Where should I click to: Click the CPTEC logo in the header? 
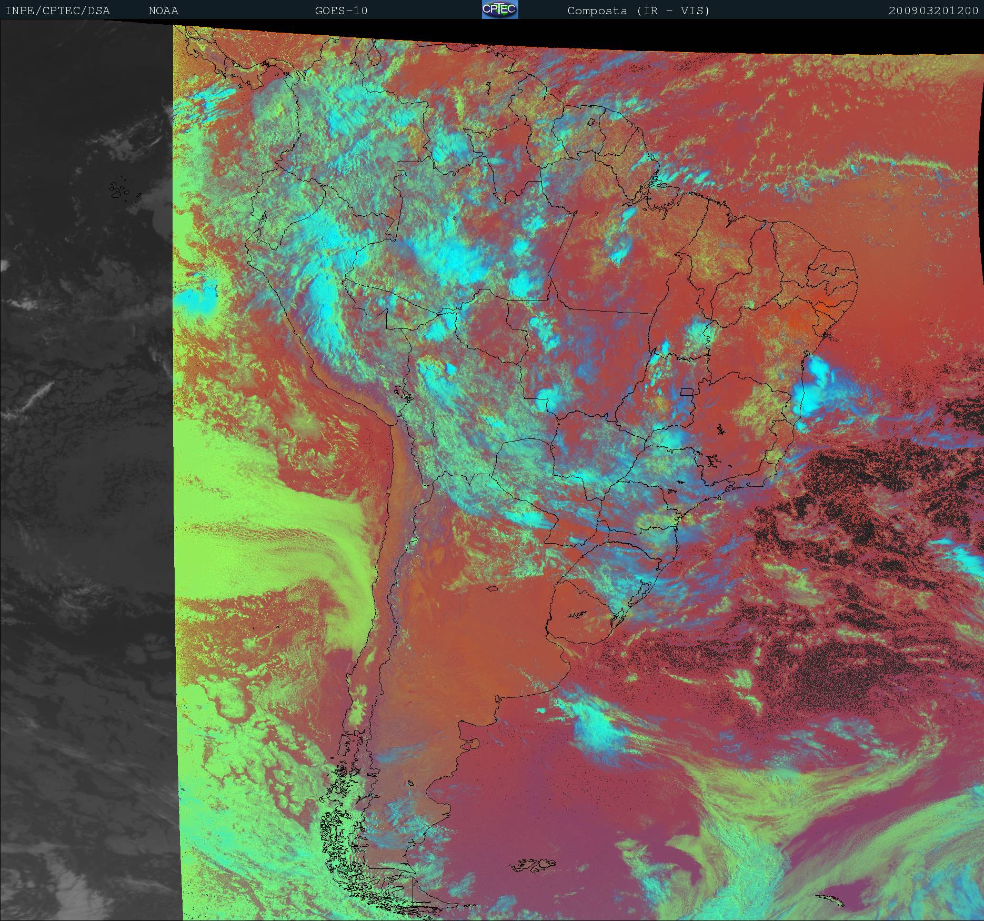(x=500, y=9)
